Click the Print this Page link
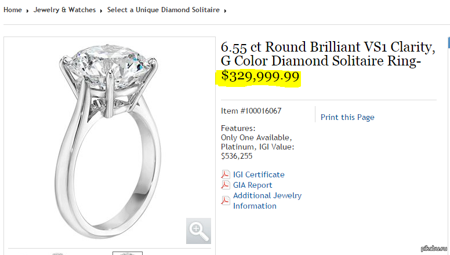The image size is (450, 255). pyautogui.click(x=347, y=117)
